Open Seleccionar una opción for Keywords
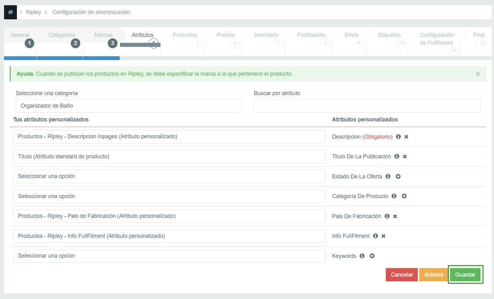 [169, 256]
